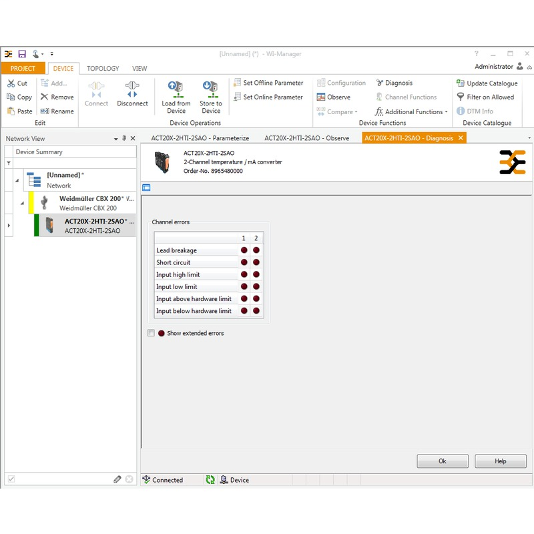Click the Update Catalogue icon
This screenshot has height=534, width=534.
pyautogui.click(x=461, y=83)
